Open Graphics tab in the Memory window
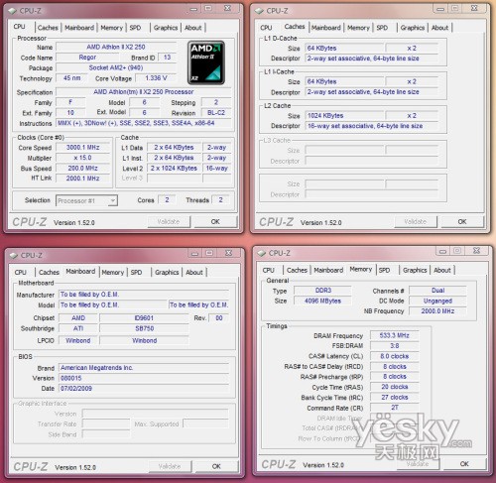 tap(415, 271)
